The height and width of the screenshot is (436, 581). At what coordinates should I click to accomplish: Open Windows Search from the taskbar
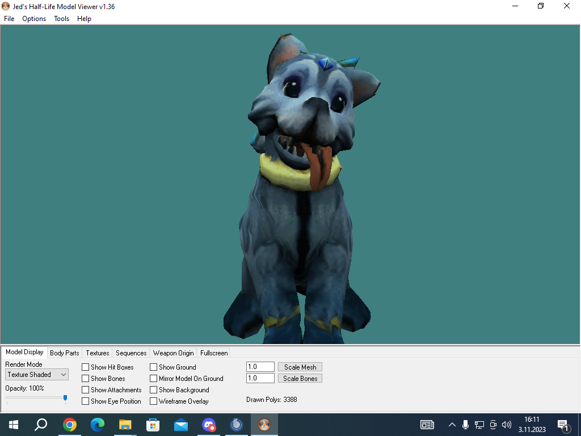(41, 425)
